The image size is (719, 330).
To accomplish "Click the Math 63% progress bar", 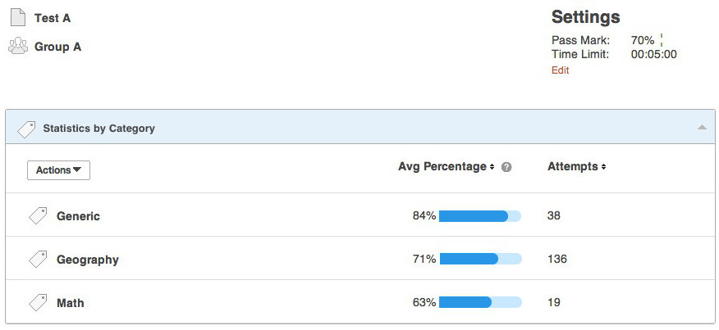I will (x=479, y=303).
